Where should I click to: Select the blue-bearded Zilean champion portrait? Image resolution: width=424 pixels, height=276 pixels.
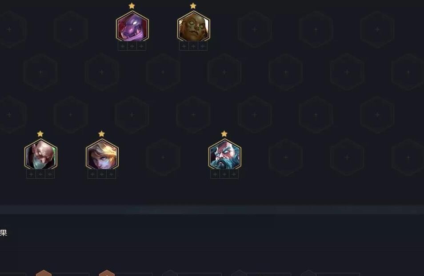click(225, 155)
